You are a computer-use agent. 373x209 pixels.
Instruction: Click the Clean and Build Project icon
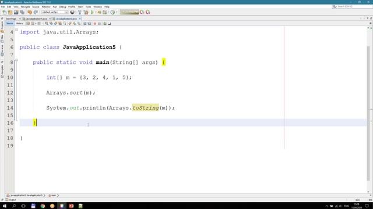(86, 12)
